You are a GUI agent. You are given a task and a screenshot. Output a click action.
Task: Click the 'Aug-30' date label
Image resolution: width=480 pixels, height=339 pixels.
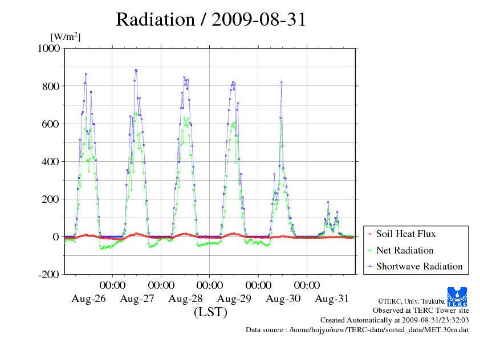pos(283,299)
